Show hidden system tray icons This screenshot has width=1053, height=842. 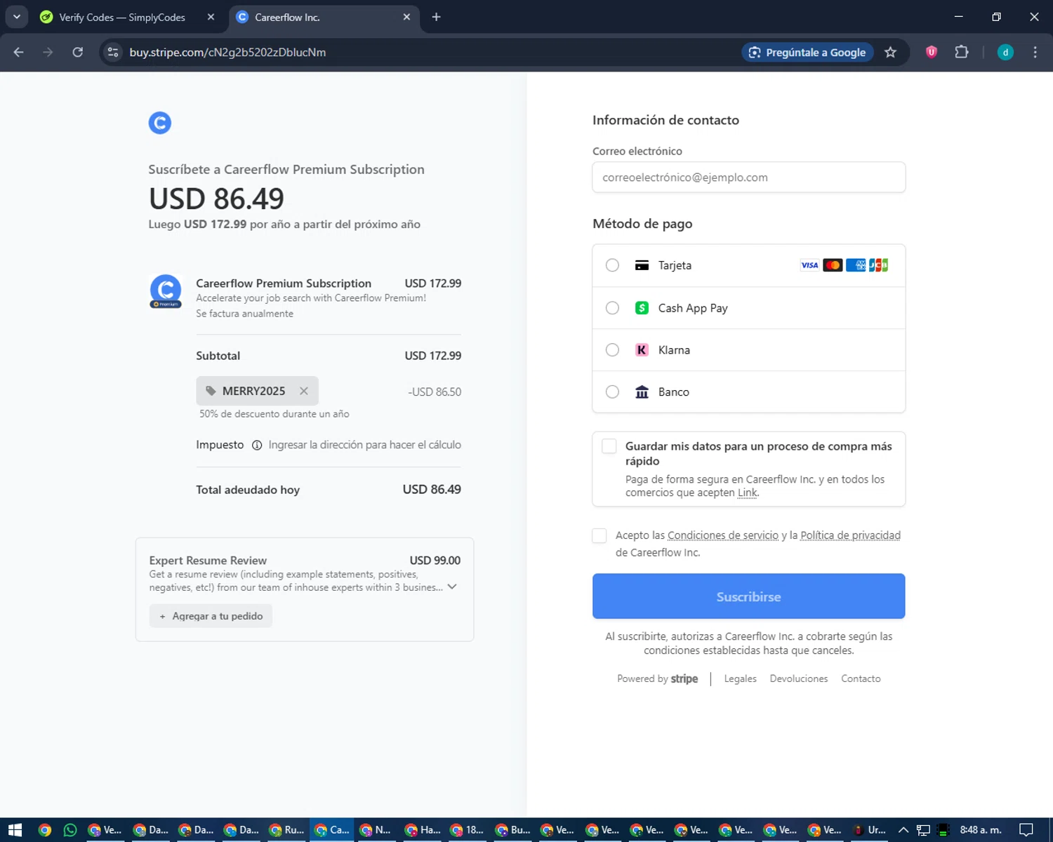pyautogui.click(x=903, y=830)
